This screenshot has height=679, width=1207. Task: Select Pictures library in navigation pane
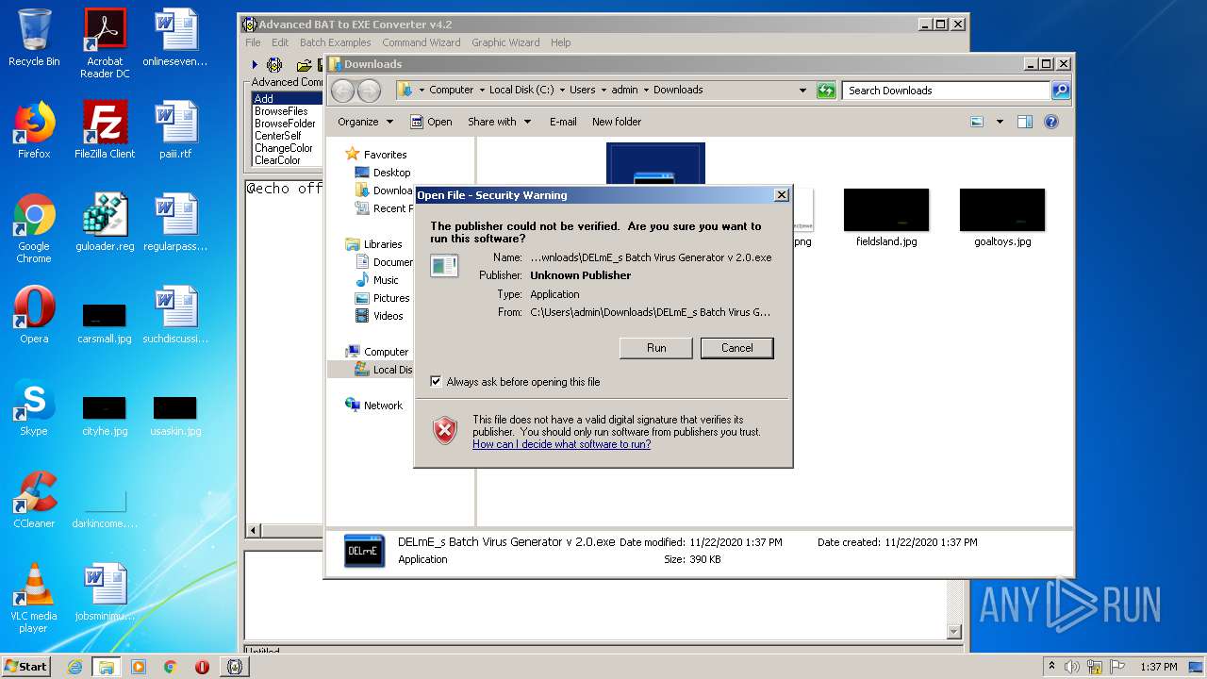pyautogui.click(x=381, y=298)
